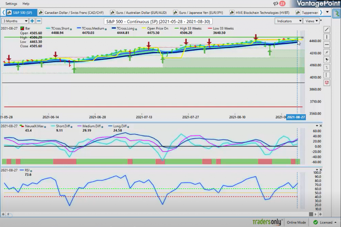Switch to the Euro / Australian Dollar tab
This screenshot has height=227, width=341.
pos(139,13)
